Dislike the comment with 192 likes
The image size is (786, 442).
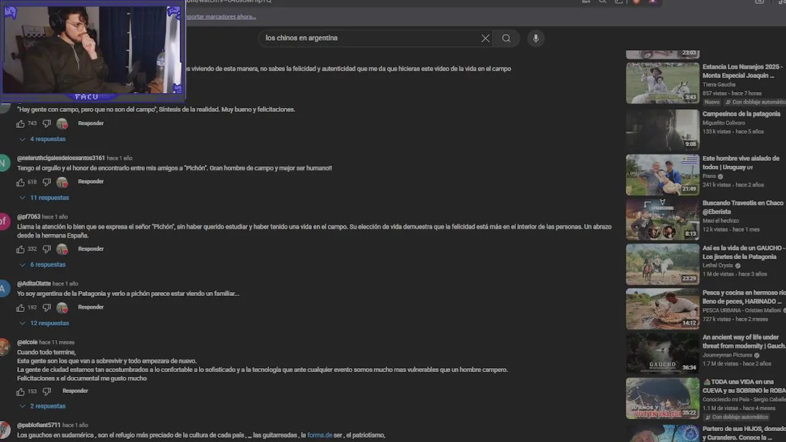point(47,308)
